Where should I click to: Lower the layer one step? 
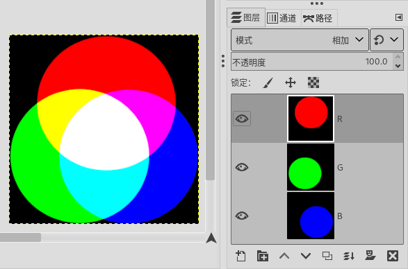[x=306, y=256]
